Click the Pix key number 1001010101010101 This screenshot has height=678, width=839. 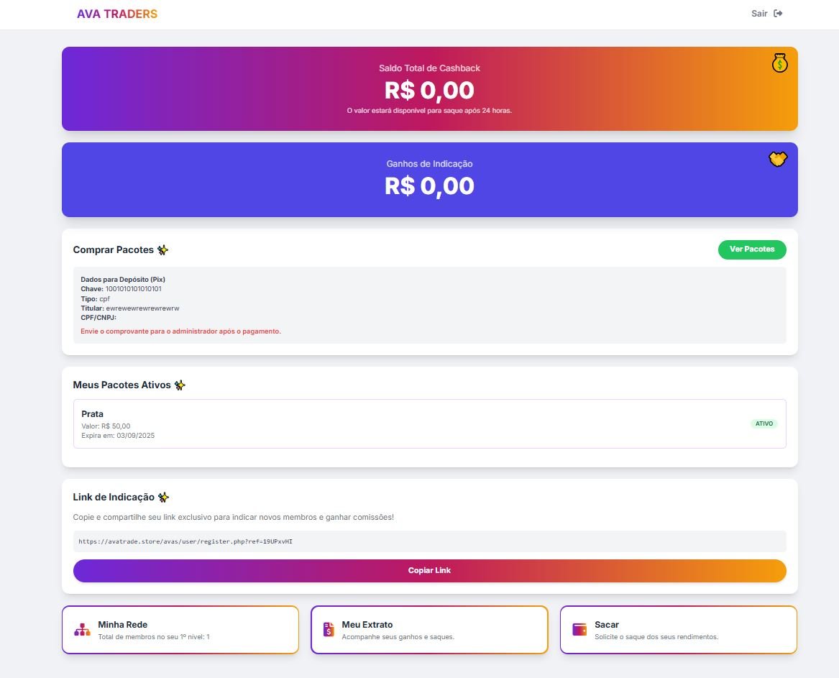coord(133,289)
